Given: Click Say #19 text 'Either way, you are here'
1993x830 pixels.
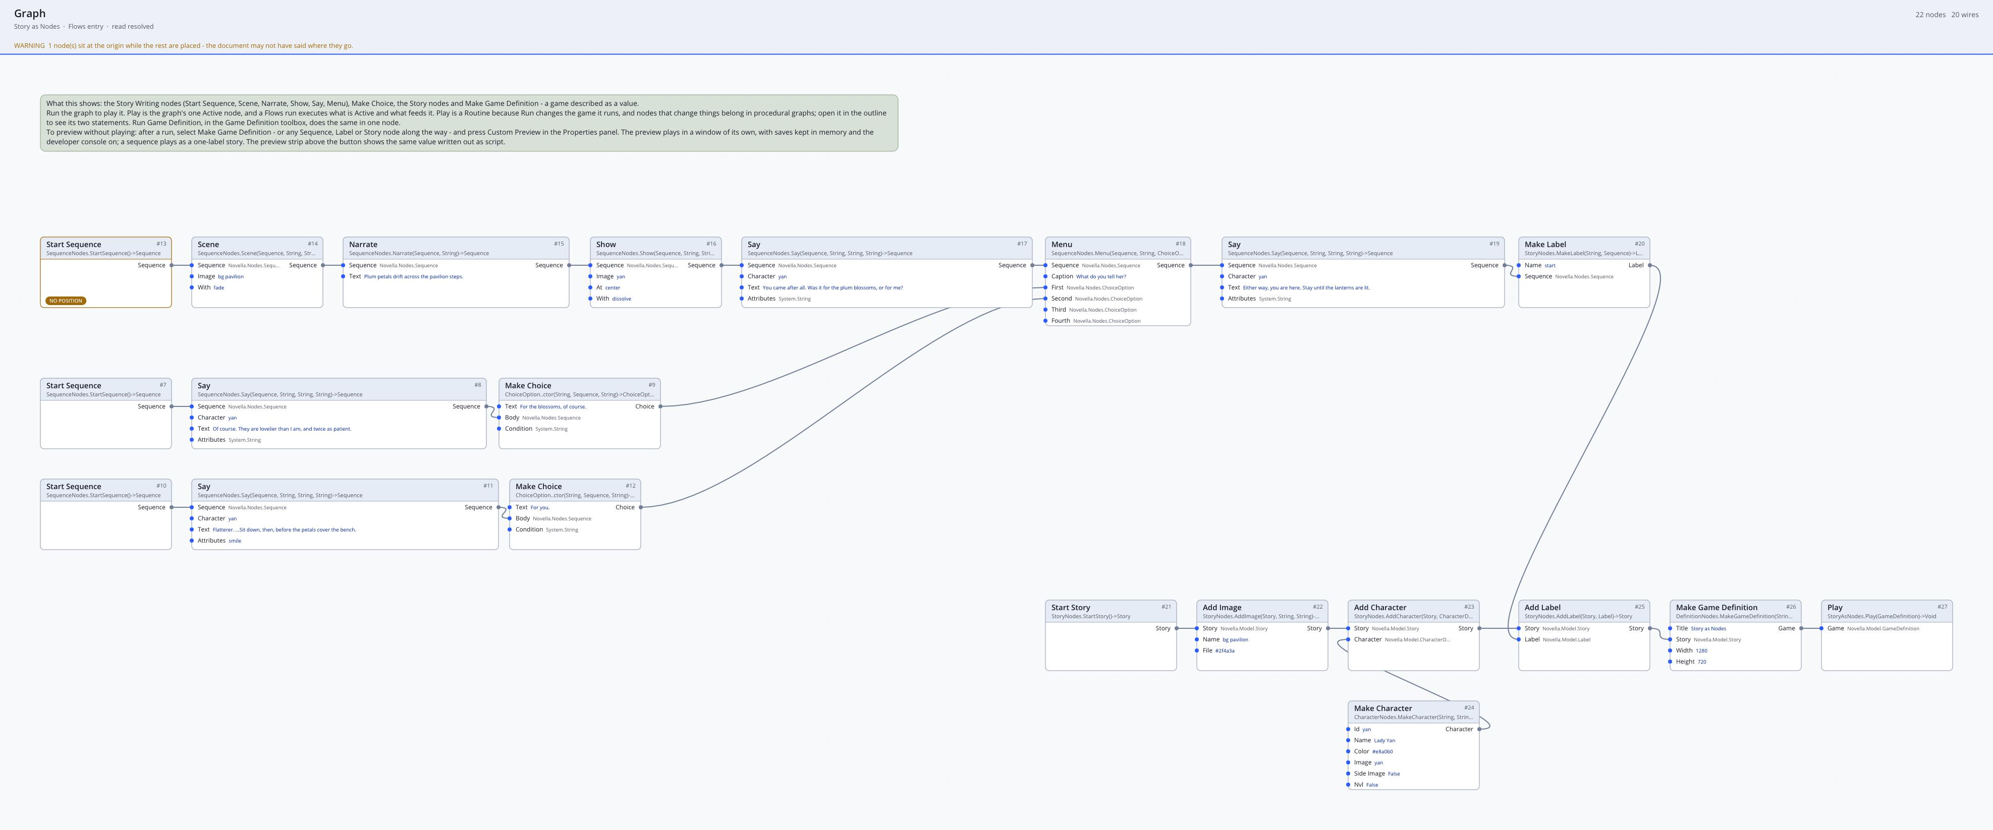Looking at the screenshot, I should point(1306,288).
